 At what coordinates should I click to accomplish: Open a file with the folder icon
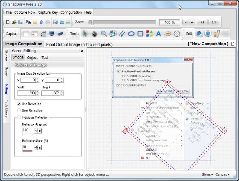14,22
